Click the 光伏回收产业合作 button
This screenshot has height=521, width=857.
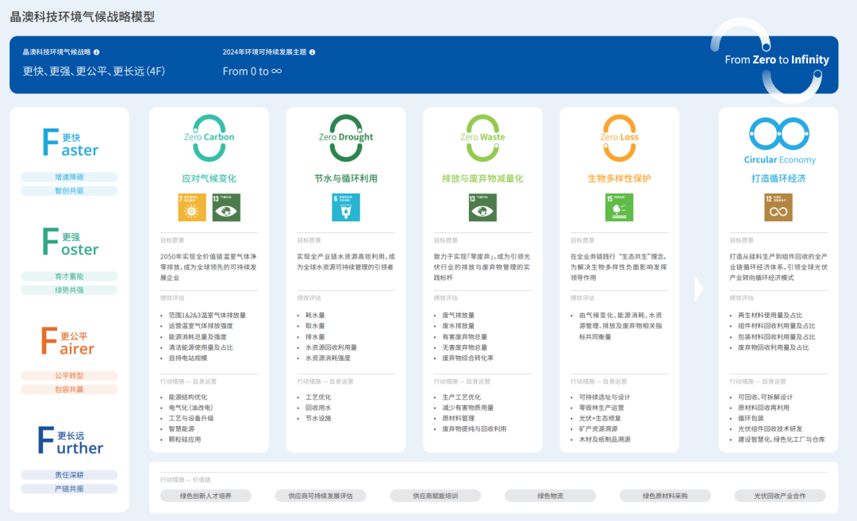point(780,496)
